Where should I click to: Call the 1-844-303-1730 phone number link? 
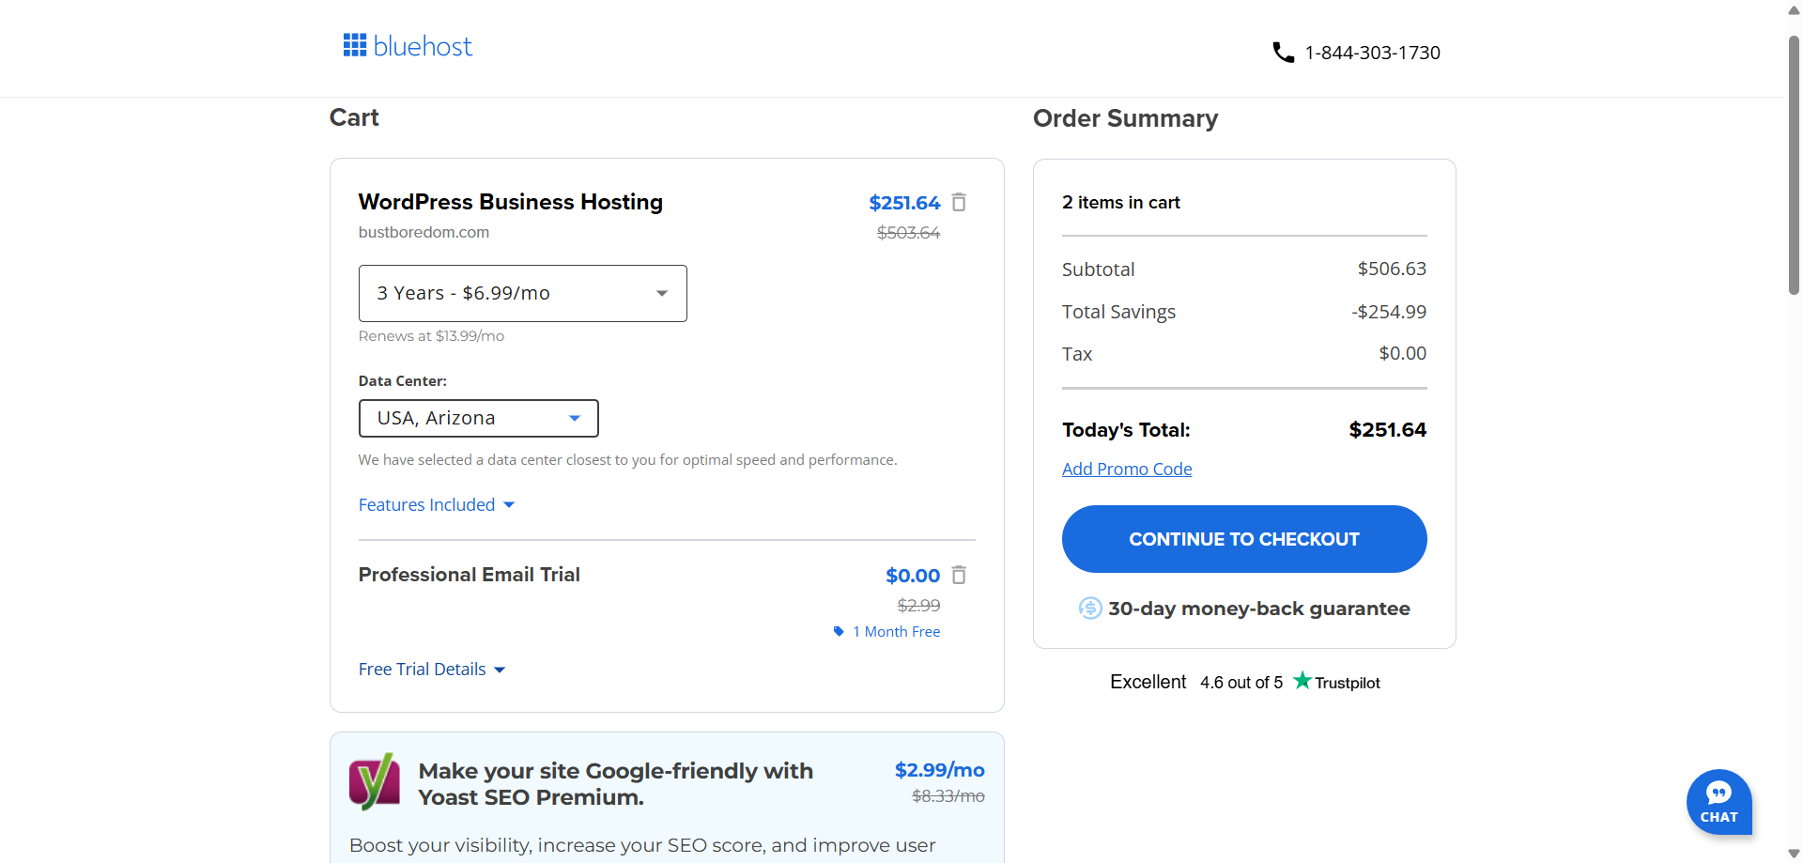(x=1372, y=53)
